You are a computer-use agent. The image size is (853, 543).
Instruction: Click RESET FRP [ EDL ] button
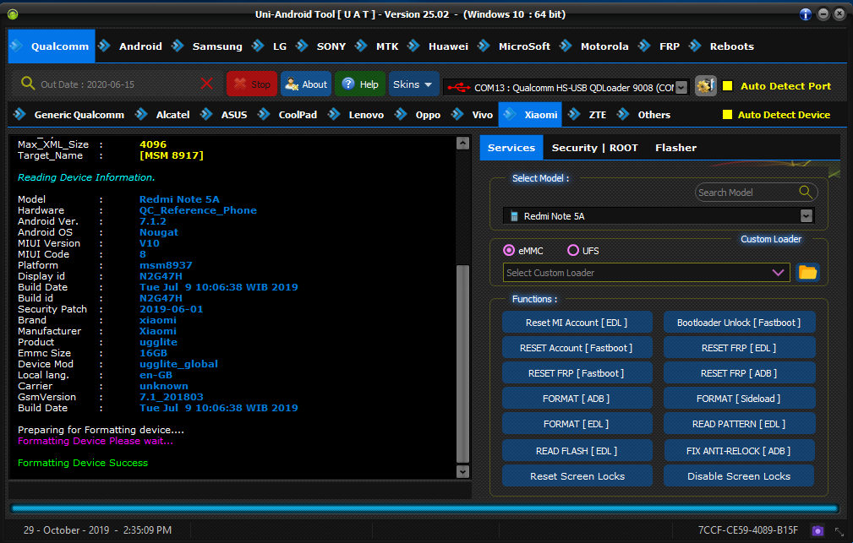coord(739,348)
